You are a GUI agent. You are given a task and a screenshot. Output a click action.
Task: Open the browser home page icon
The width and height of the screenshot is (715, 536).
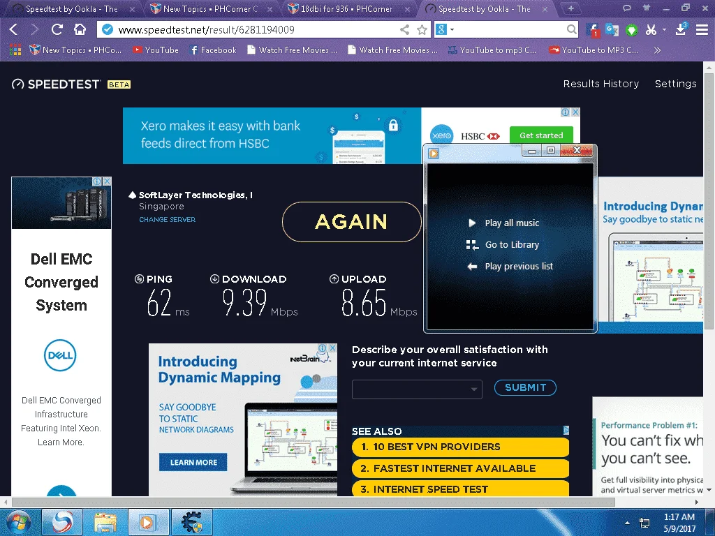[80, 29]
